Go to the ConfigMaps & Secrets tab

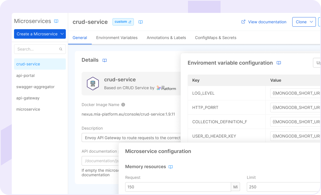215,38
